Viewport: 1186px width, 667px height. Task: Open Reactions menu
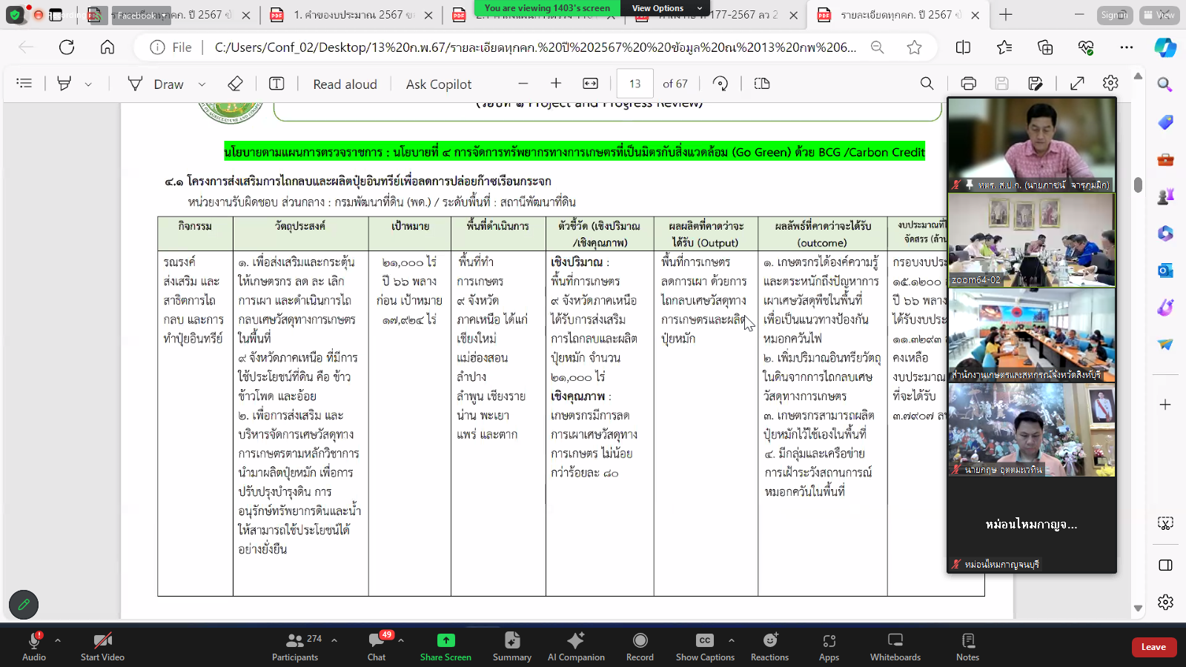click(770, 646)
